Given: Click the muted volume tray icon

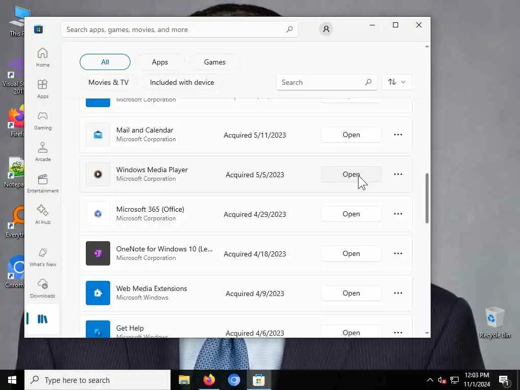Looking at the screenshot, I should 442,380.
